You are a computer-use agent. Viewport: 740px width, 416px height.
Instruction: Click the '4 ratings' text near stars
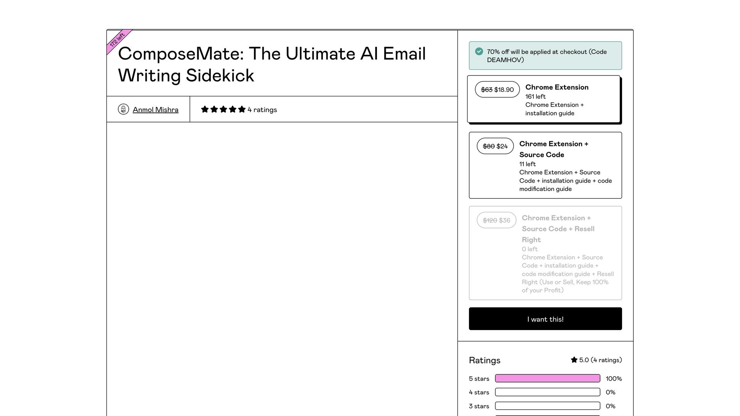(x=262, y=110)
